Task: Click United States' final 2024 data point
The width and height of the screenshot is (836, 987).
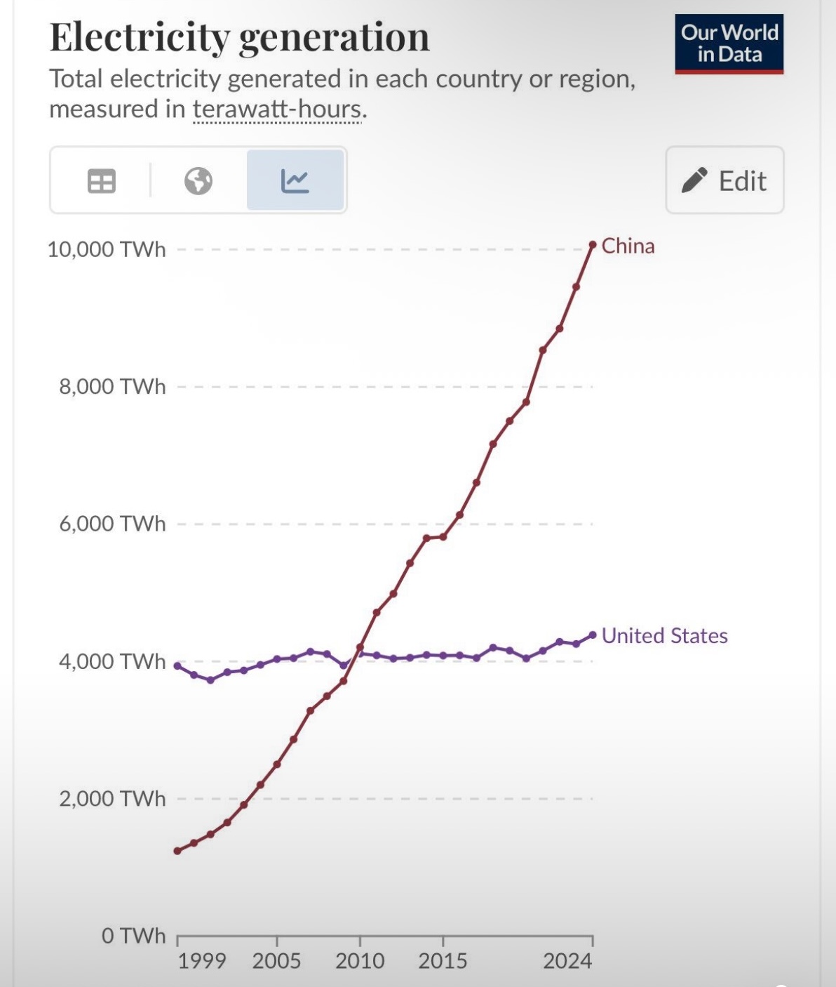Action: pos(593,635)
